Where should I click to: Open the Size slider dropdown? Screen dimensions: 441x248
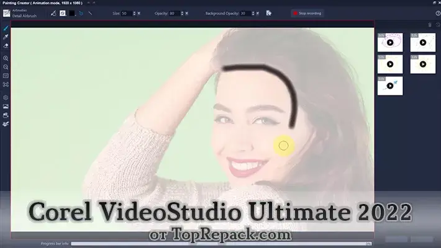139,13
